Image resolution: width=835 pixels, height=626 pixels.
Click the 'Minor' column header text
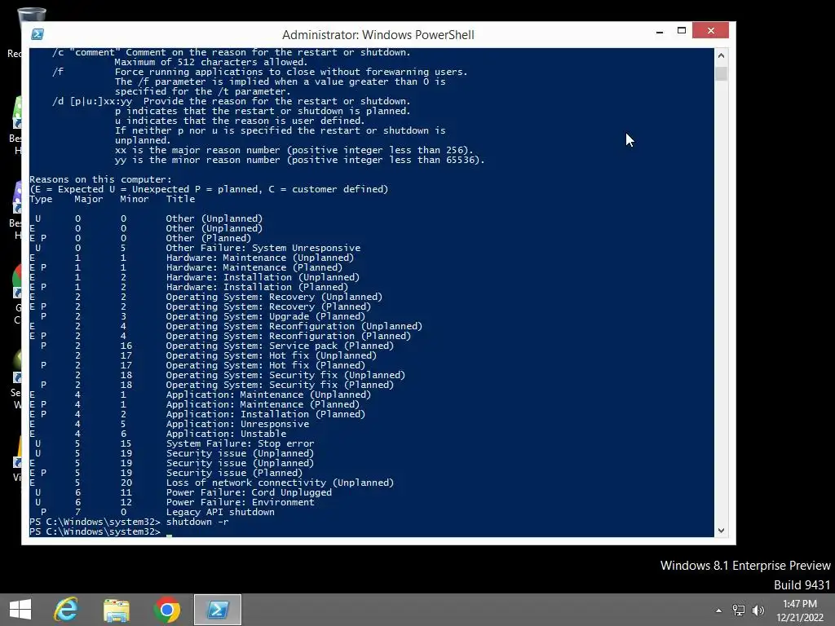tap(135, 199)
